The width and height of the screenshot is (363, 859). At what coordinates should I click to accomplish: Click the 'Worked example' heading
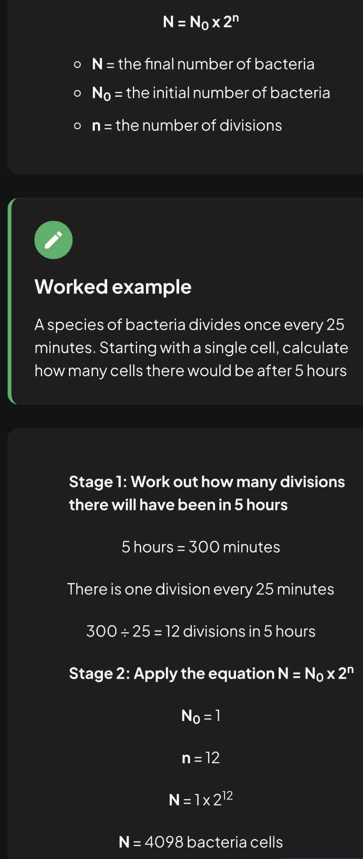113,287
